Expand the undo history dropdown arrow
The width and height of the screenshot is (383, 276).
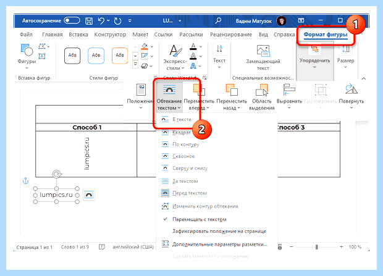(x=108, y=20)
